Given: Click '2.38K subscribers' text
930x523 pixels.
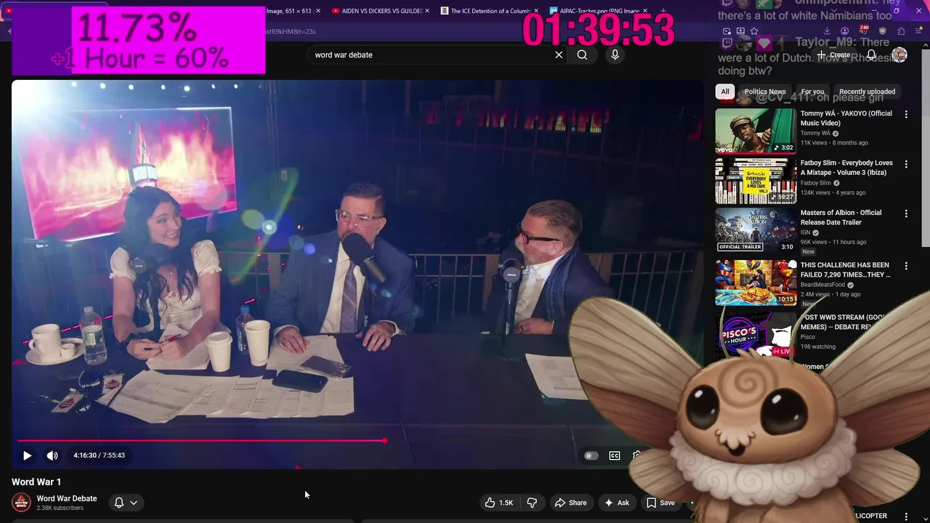Looking at the screenshot, I should point(60,508).
